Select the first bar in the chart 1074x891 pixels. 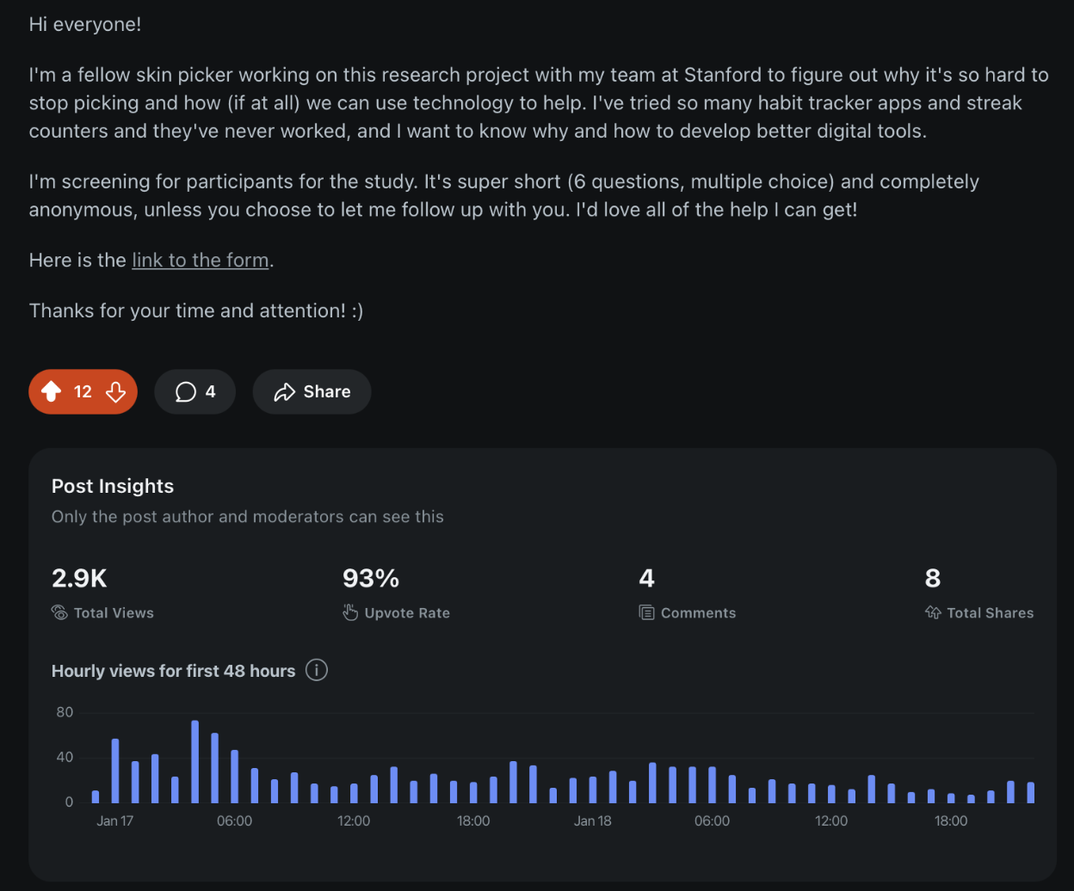(96, 796)
